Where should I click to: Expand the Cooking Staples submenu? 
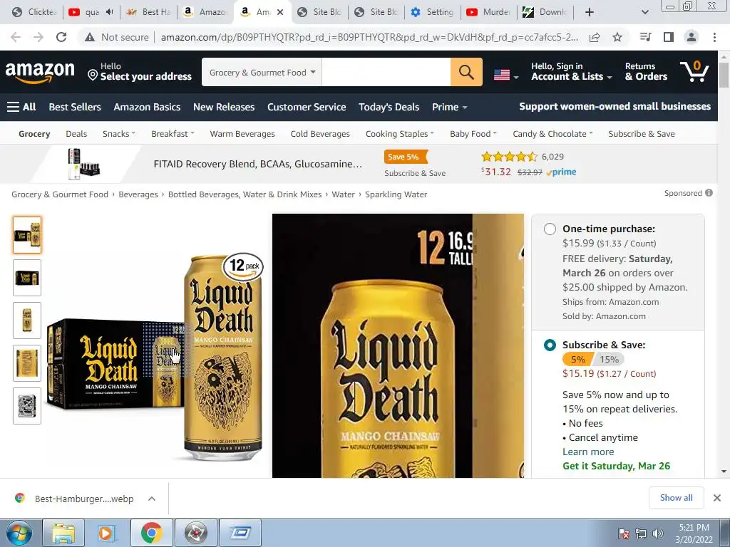point(399,134)
